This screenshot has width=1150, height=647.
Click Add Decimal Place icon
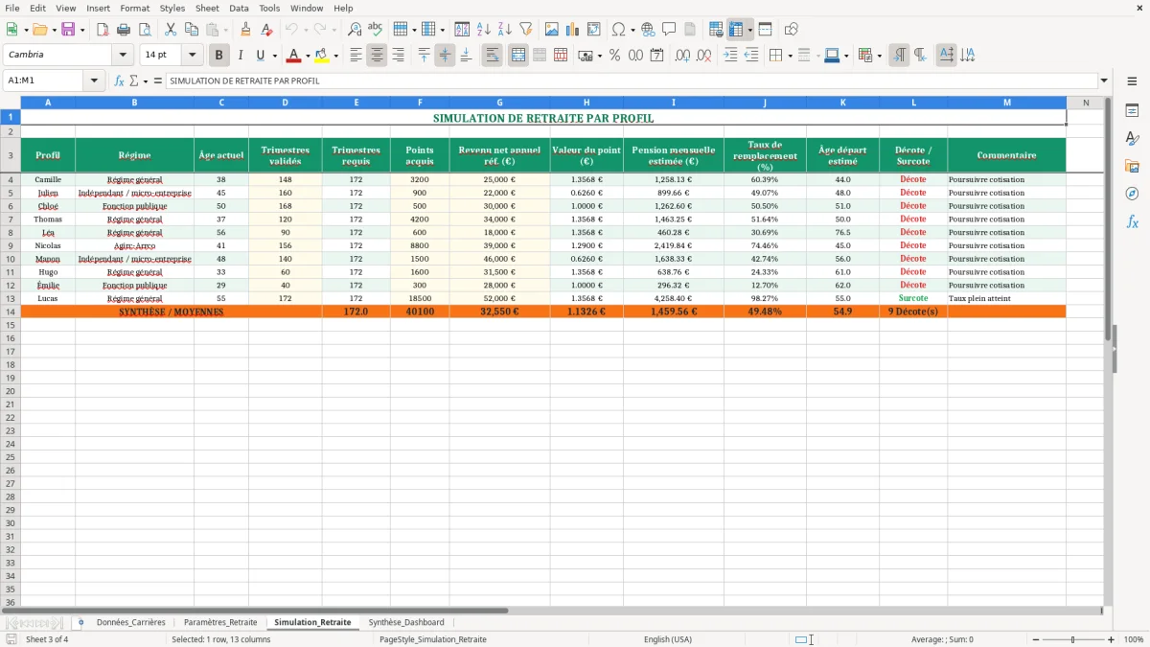(683, 56)
